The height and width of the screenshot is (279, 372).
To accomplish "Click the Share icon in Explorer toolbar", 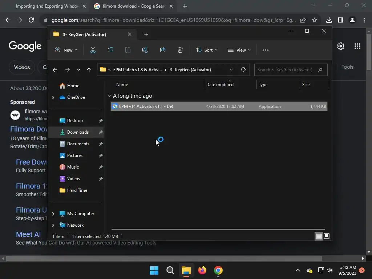I will (163, 50).
